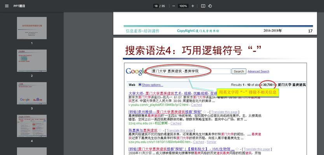Open page 3 thumbnail with Google logo

click(32, 93)
